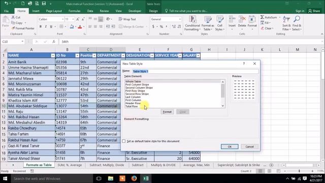Click OK in New Table Style dialog
Image resolution: width=325 pixels, height=183 pixels.
coord(230,146)
